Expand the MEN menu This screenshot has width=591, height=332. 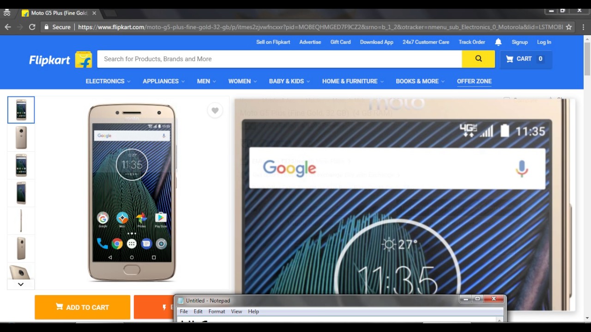pos(206,81)
